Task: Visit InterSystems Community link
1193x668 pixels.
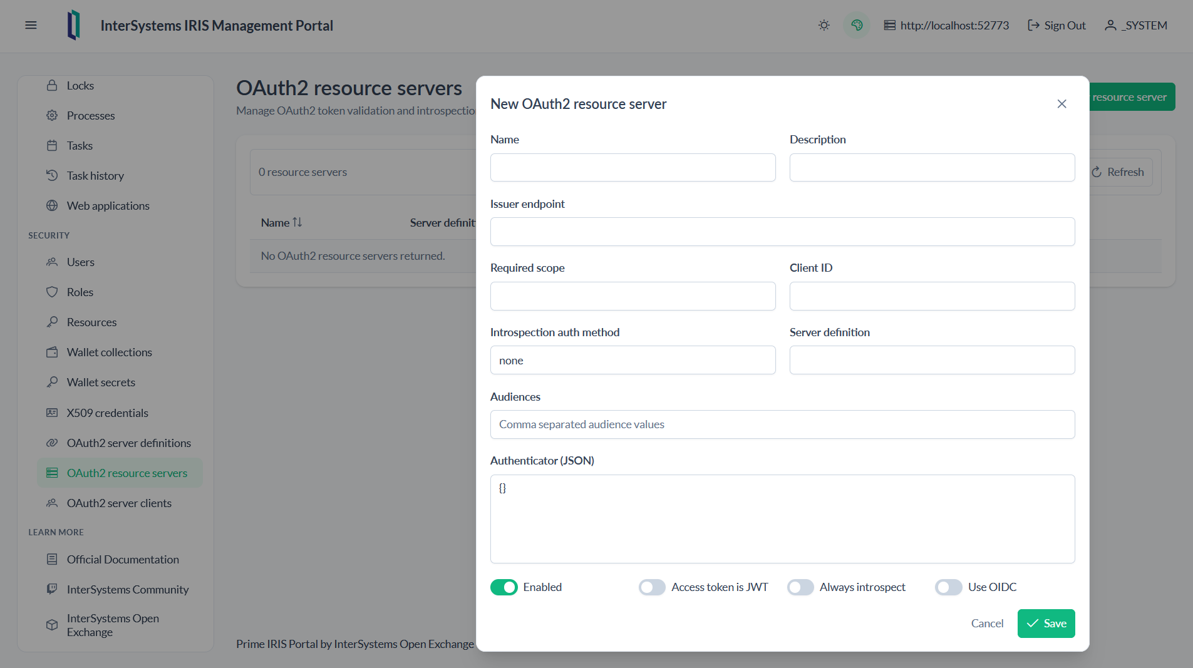Action: [120, 589]
